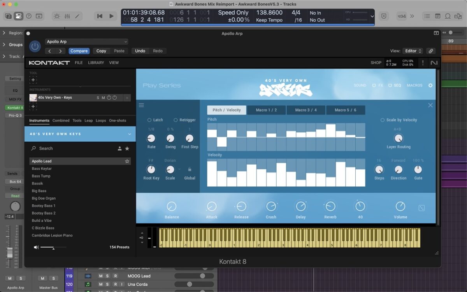Click the Play button in transport
The width and height of the screenshot is (467, 292).
point(111,16)
